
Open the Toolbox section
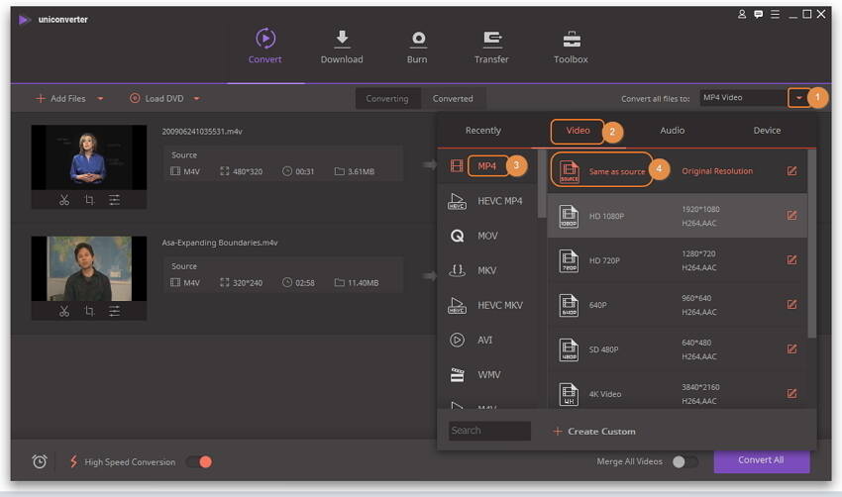(571, 47)
